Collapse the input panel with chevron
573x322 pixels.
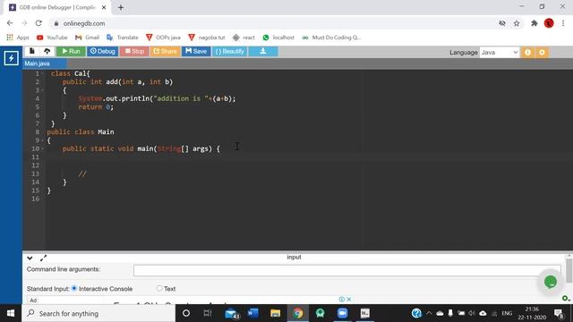(30, 258)
